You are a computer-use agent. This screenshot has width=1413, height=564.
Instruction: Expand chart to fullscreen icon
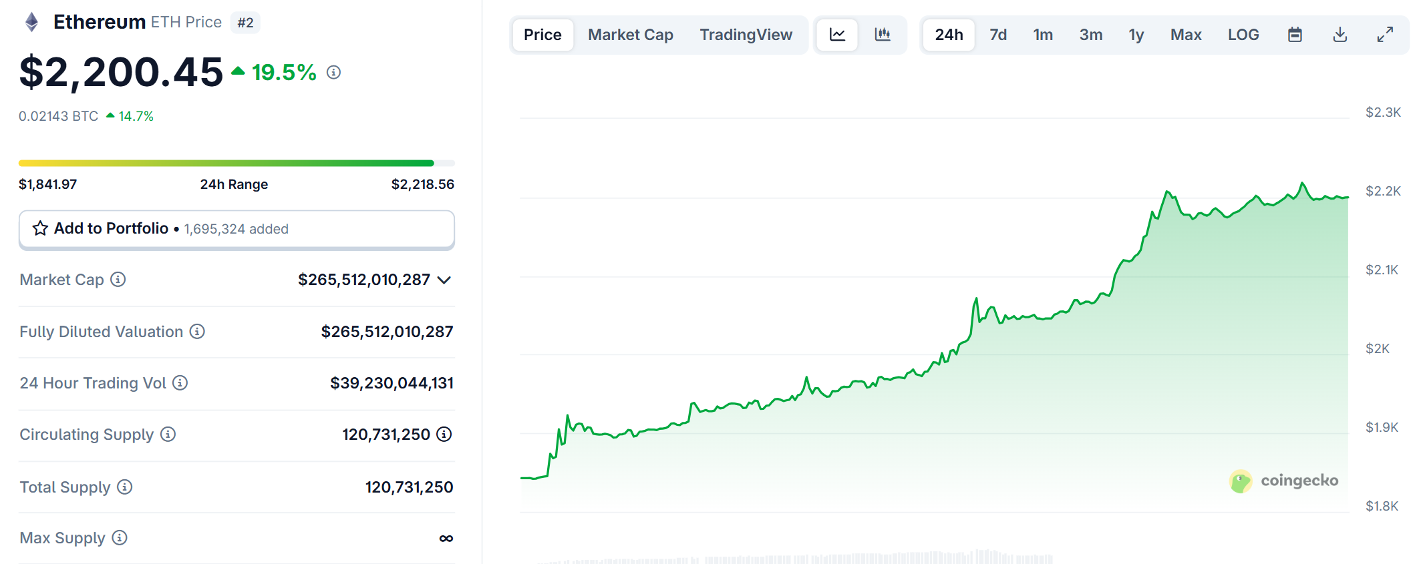tap(1385, 35)
